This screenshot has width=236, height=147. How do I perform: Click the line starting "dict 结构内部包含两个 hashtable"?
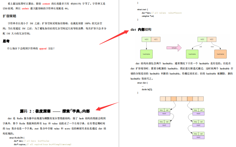183,63
